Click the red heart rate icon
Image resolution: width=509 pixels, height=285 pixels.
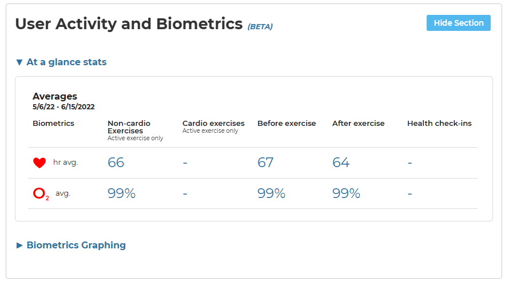pos(39,163)
